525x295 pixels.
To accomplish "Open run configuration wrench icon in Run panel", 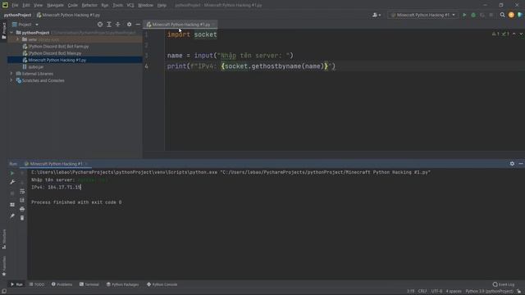I will click(x=12, y=182).
